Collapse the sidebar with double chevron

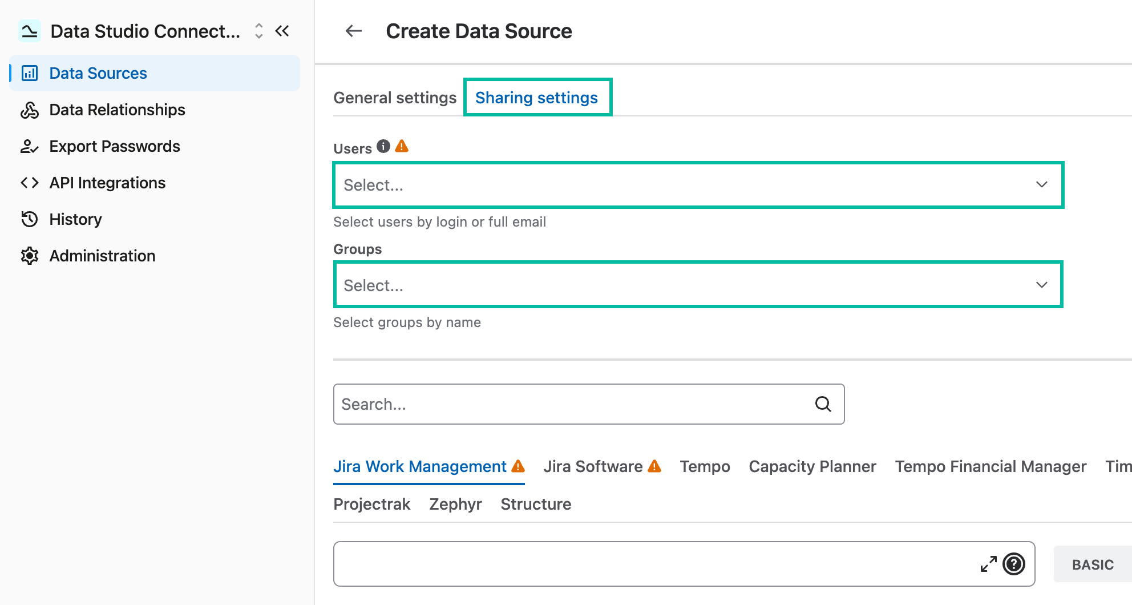pyautogui.click(x=282, y=31)
